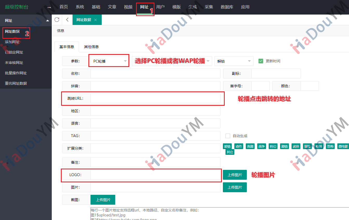This screenshot has width=349, height=220.
Task: Toggle the 更新时间 checkbox
Action: pos(261,61)
